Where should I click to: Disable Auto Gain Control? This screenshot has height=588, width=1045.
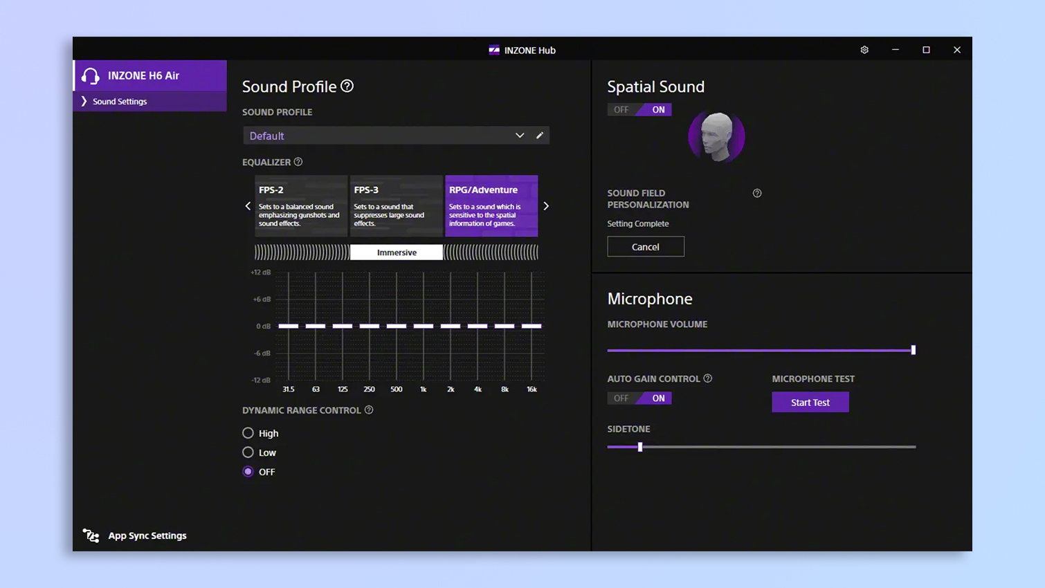tap(621, 398)
